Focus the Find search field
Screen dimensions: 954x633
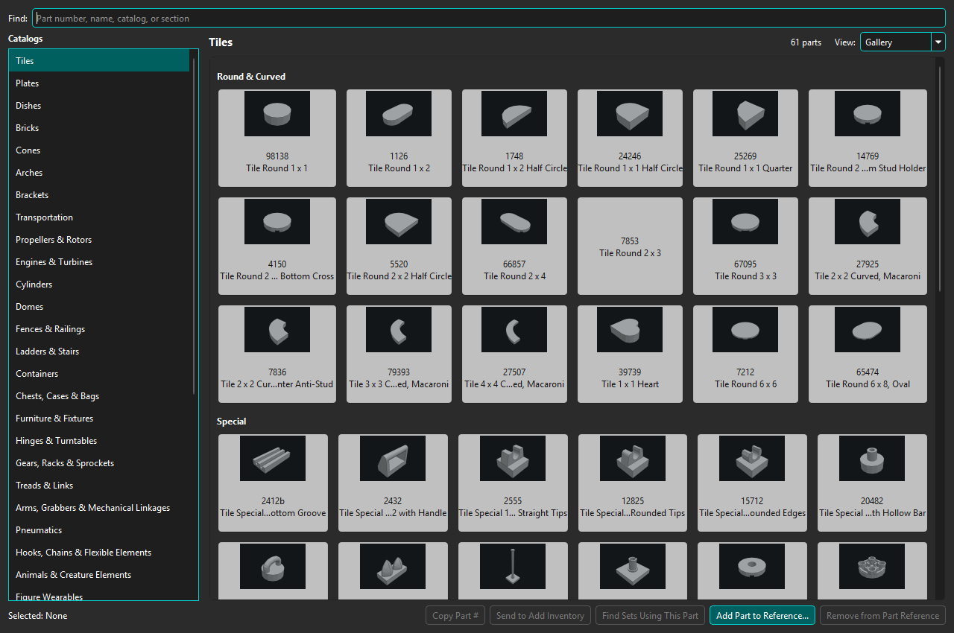click(489, 18)
